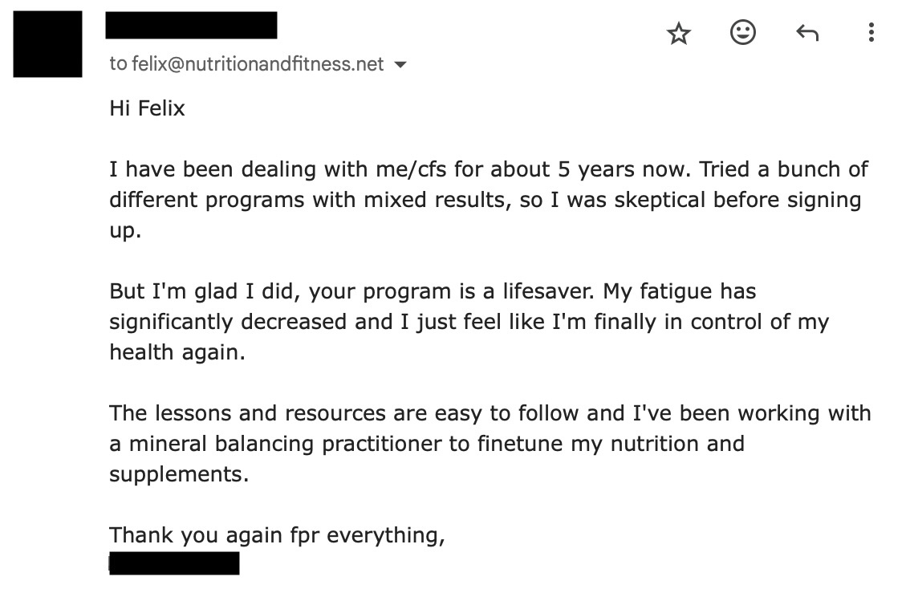Image resolution: width=910 pixels, height=589 pixels.
Task: Star this email message
Action: coord(678,33)
